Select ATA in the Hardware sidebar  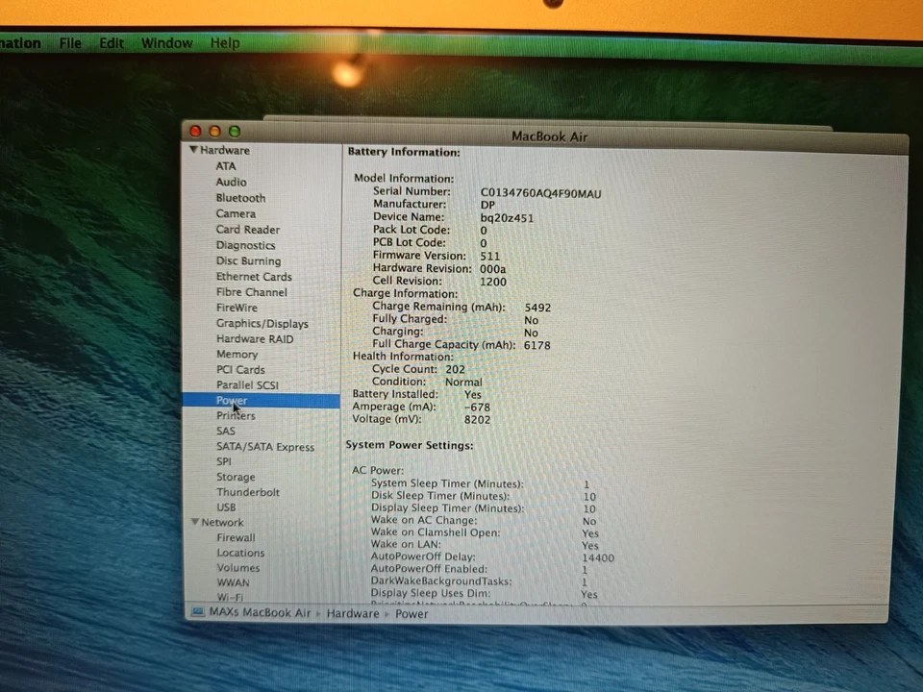pyautogui.click(x=225, y=165)
